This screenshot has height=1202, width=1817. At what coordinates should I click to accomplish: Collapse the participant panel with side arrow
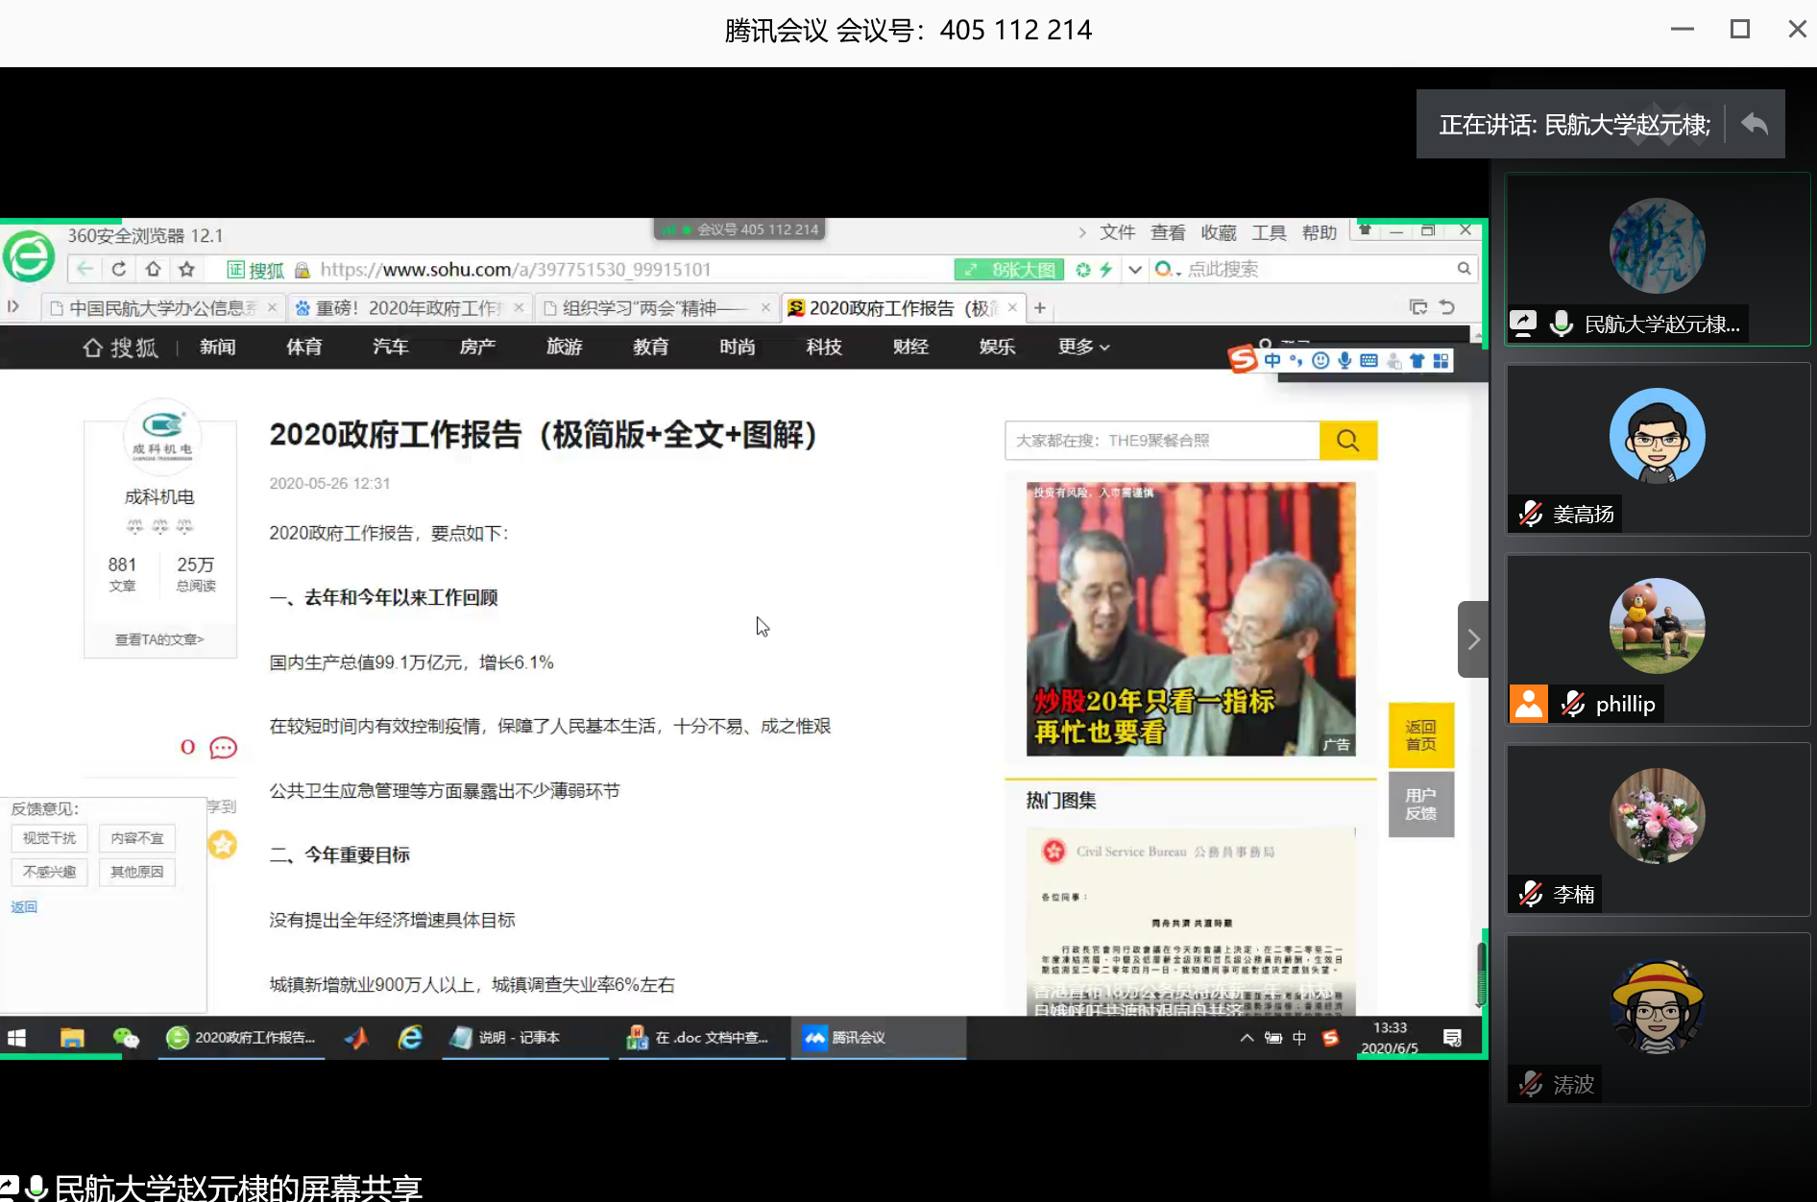[1473, 639]
